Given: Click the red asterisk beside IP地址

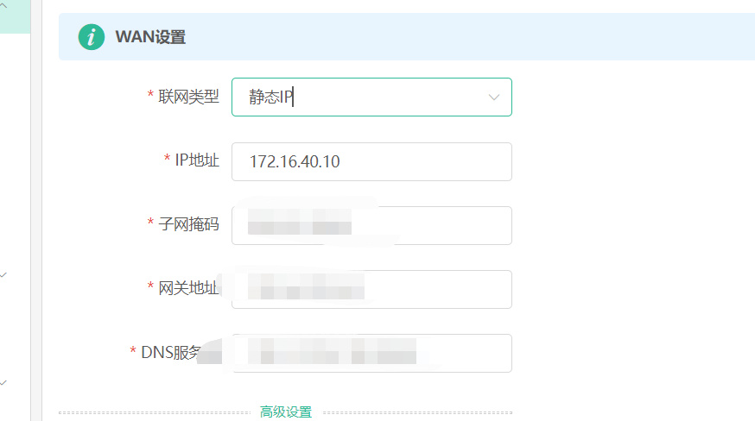Looking at the screenshot, I should click(x=167, y=157).
